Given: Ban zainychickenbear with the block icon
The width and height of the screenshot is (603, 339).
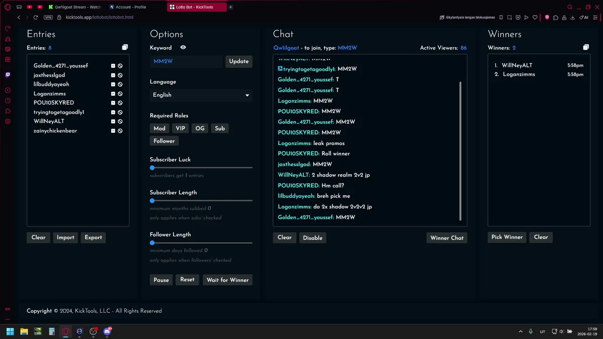Looking at the screenshot, I should pyautogui.click(x=120, y=131).
